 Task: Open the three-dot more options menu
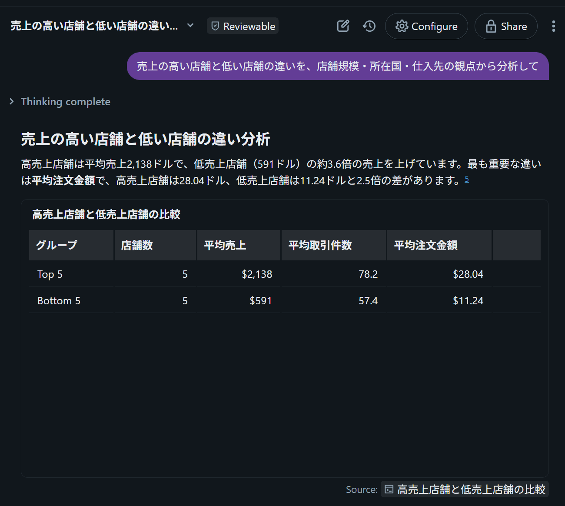pos(553,26)
